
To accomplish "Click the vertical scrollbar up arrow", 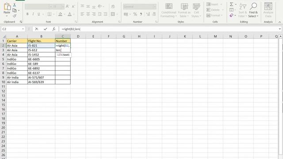I will click(280, 36).
